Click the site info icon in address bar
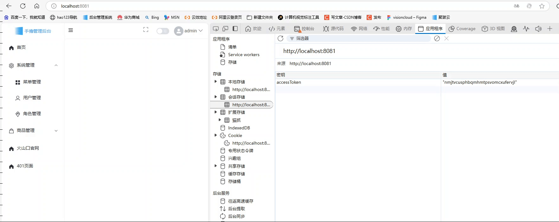This screenshot has width=559, height=222. click(54, 6)
